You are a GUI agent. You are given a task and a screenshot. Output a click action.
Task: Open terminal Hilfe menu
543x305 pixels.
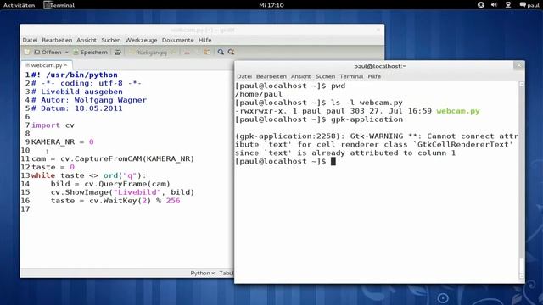click(374, 76)
